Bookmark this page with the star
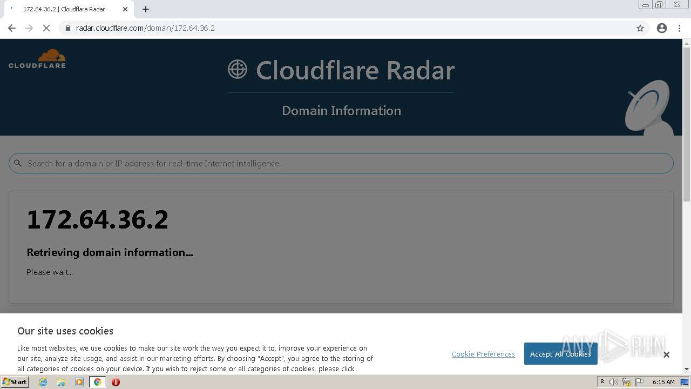The height and width of the screenshot is (389, 691). [x=640, y=28]
